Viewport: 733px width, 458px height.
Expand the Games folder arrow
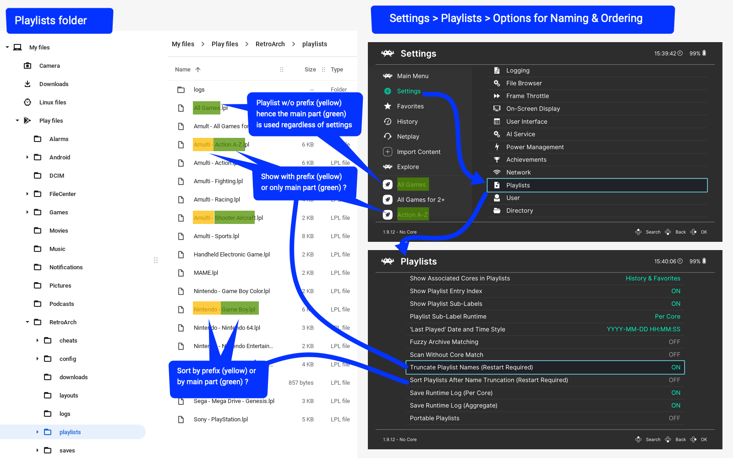pos(27,212)
